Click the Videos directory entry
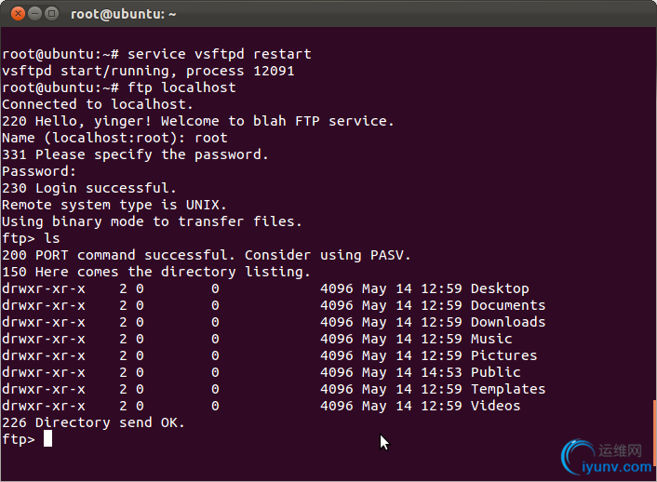The image size is (657, 482). (x=495, y=406)
